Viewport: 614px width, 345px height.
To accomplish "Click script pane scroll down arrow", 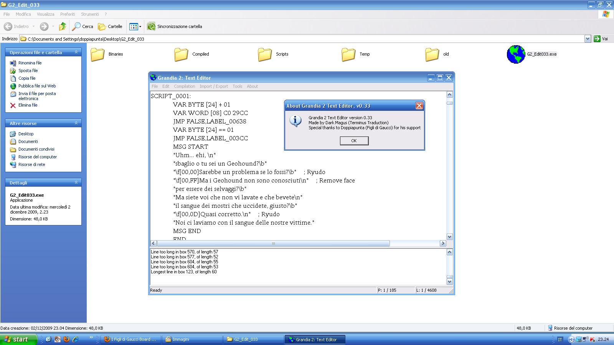I will click(x=450, y=237).
